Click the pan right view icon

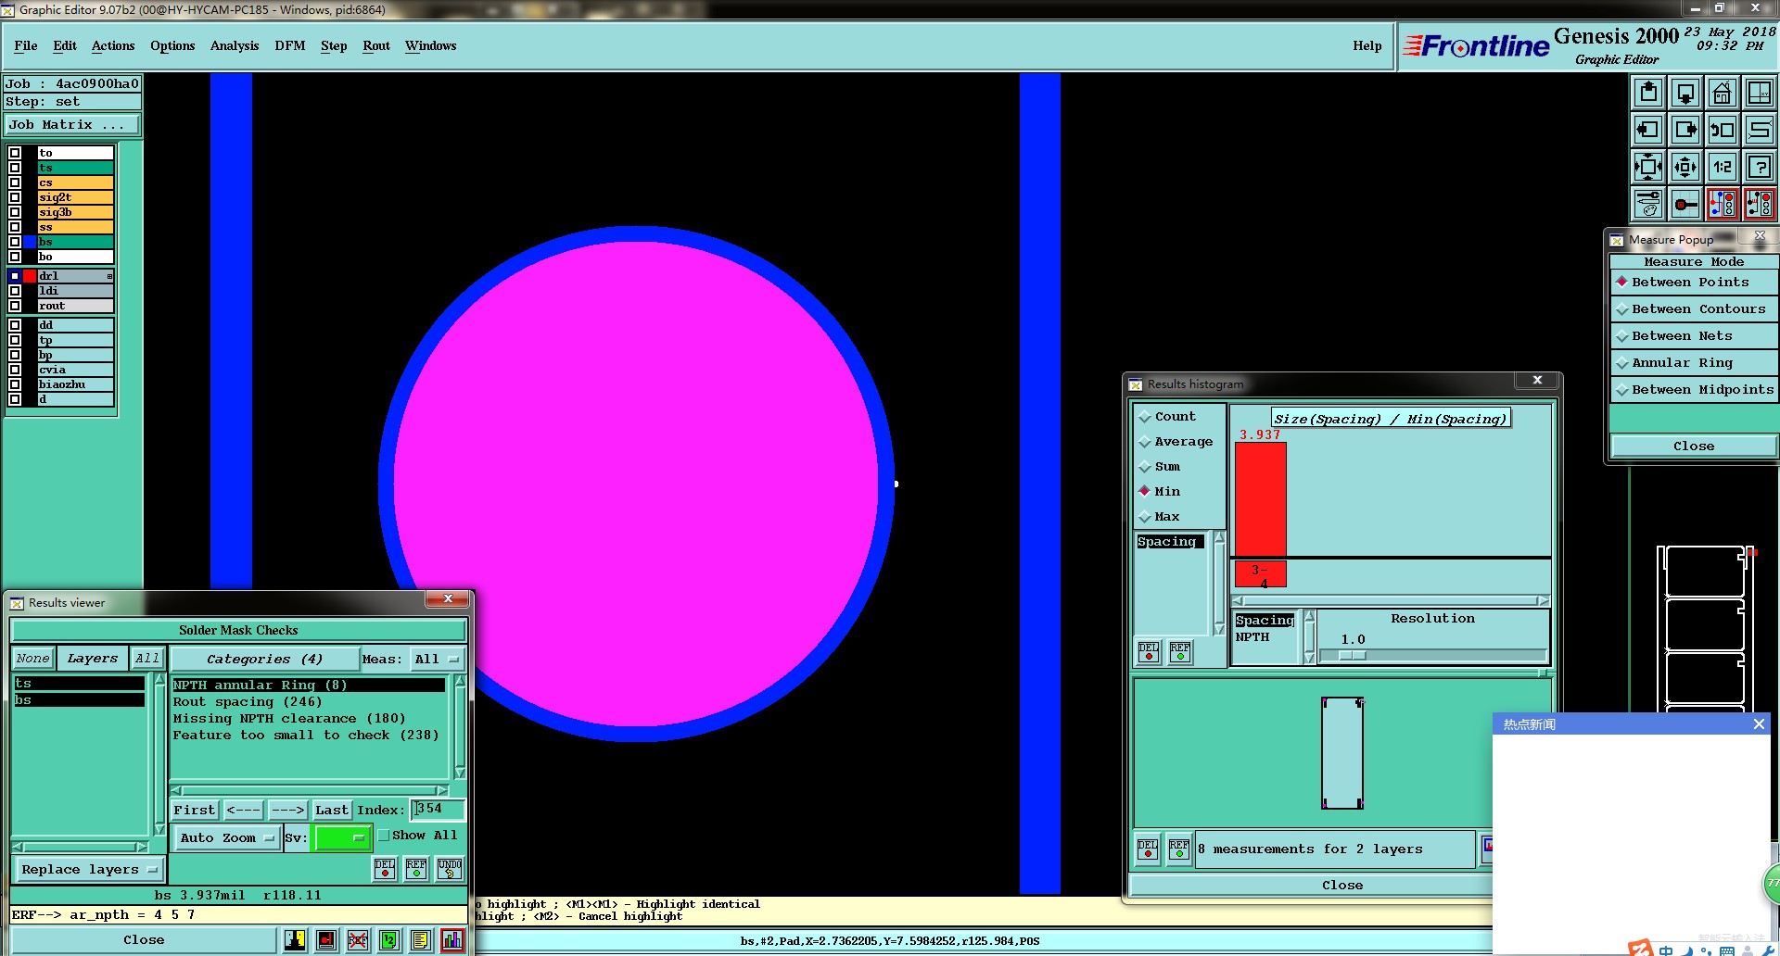pyautogui.click(x=1685, y=130)
